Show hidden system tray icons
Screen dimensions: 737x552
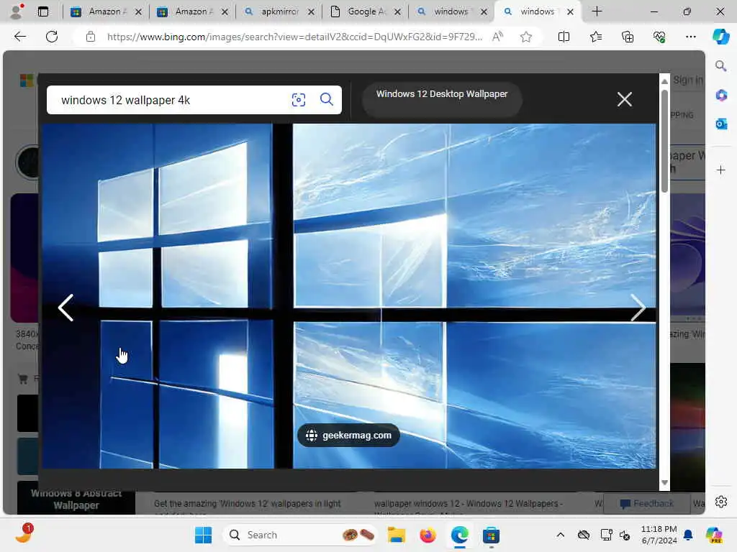pos(560,535)
